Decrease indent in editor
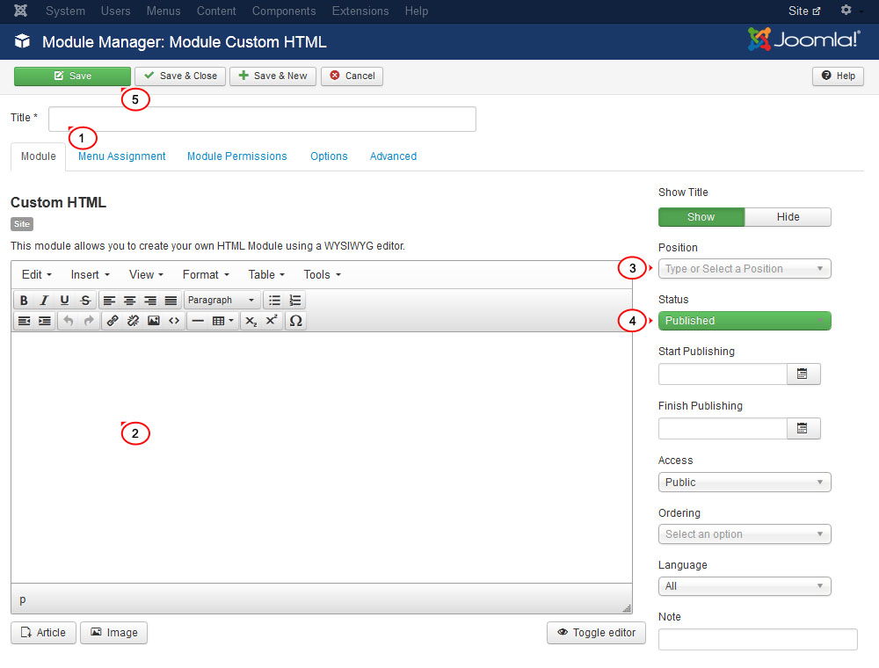 pos(24,321)
